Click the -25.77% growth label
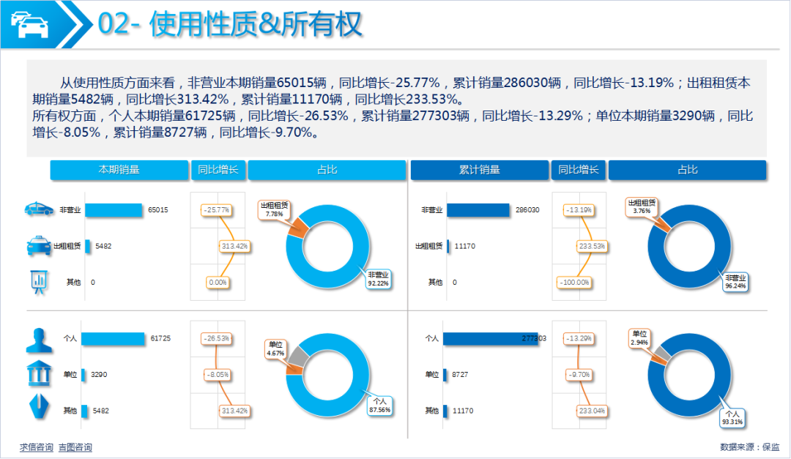The height and width of the screenshot is (459, 791). (x=216, y=210)
